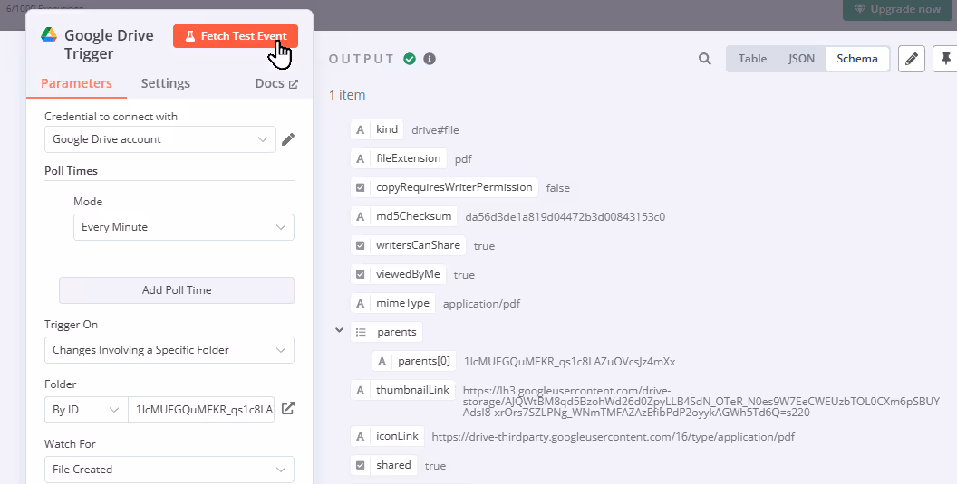The image size is (957, 484).
Task: Open the Mode dropdown set to Every Minute
Action: [184, 227]
